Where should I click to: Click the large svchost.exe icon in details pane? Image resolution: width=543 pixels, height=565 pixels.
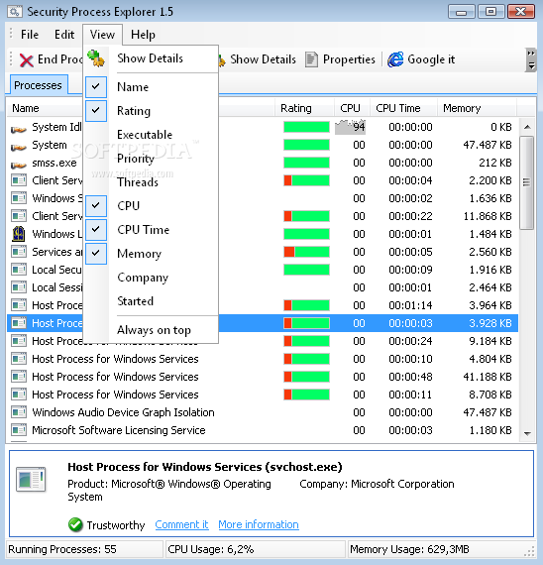(31, 480)
